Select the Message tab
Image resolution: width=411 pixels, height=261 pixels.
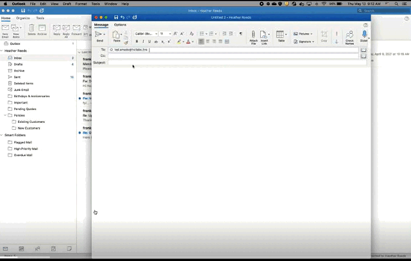(101, 25)
